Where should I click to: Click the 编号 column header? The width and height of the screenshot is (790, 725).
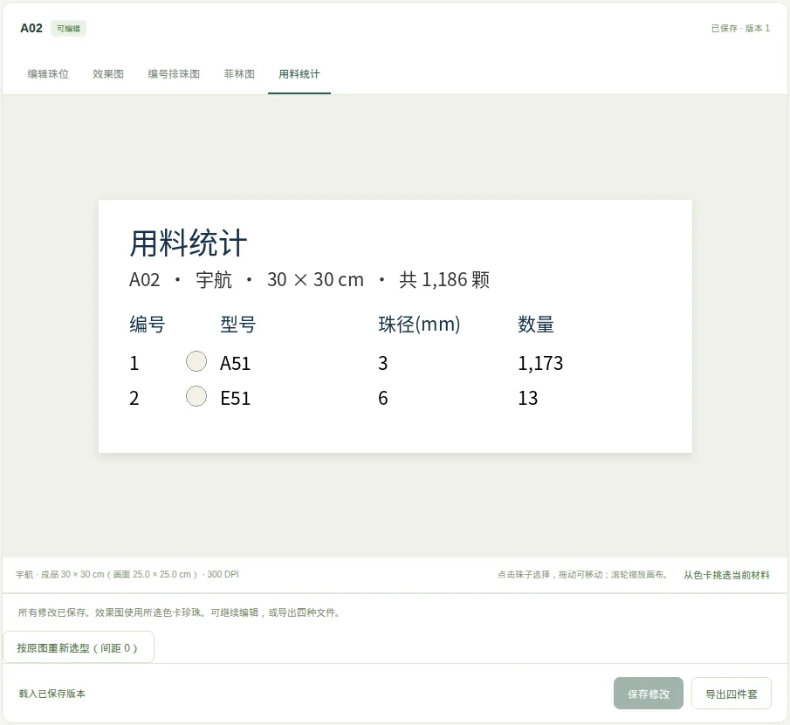148,325
